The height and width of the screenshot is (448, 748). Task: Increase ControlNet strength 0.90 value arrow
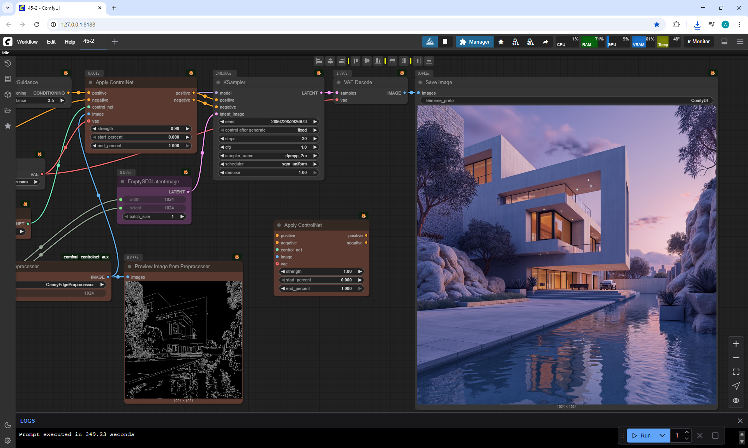[187, 128]
